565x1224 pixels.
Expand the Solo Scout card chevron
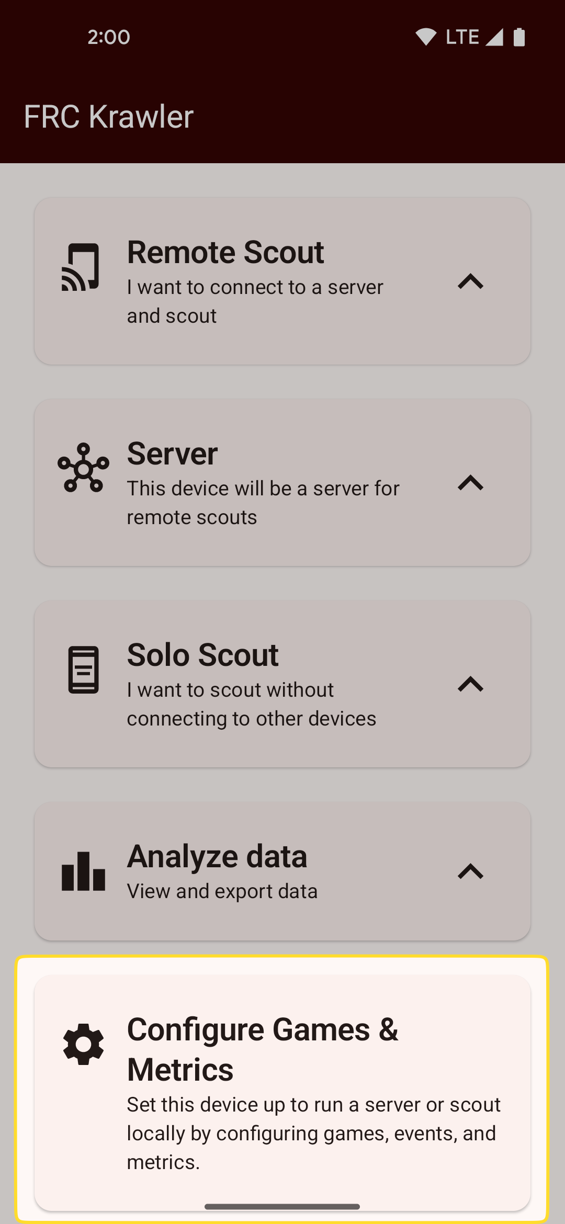[x=470, y=684]
